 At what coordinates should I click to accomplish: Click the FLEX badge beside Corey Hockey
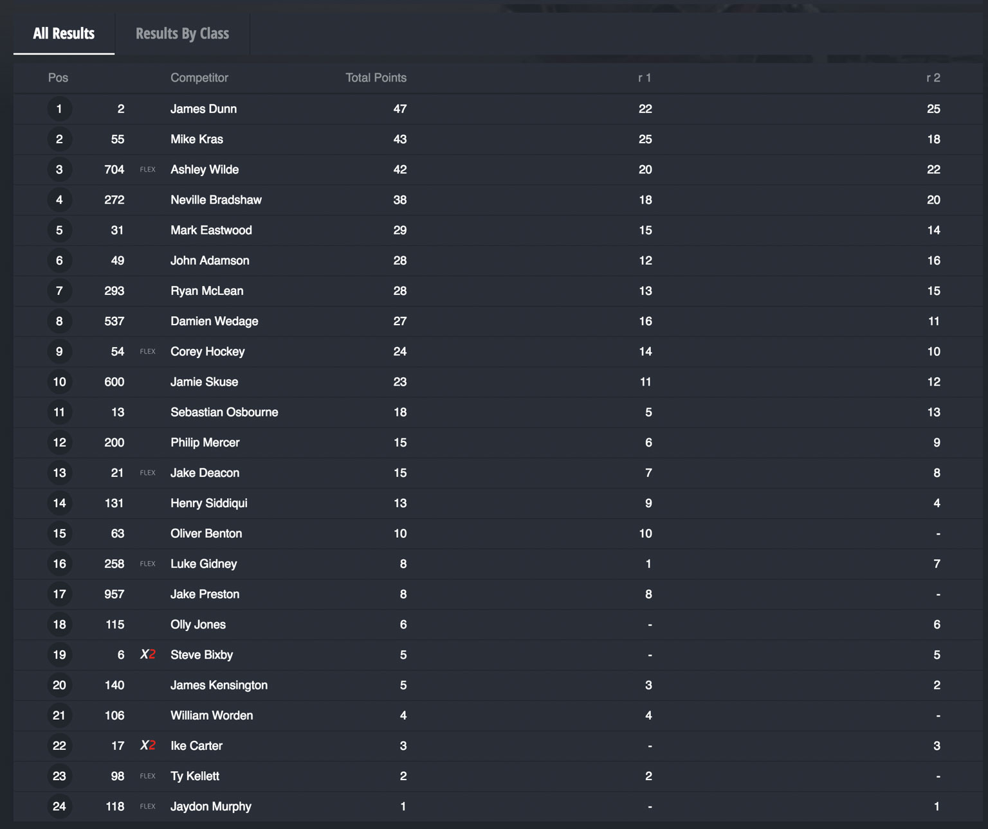tap(148, 352)
